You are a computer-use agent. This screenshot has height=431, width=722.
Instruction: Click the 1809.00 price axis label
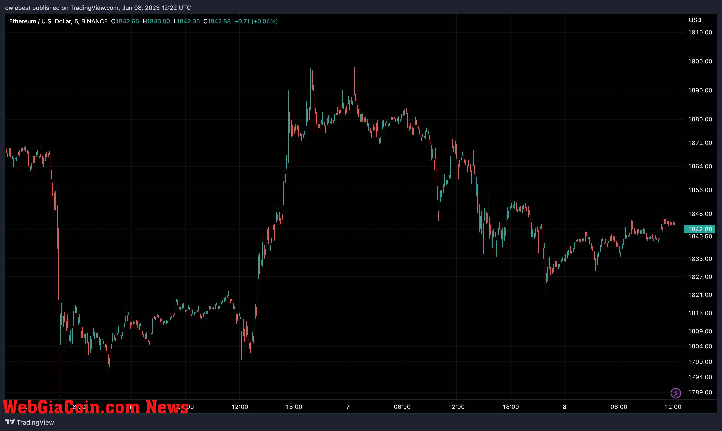[x=700, y=332]
